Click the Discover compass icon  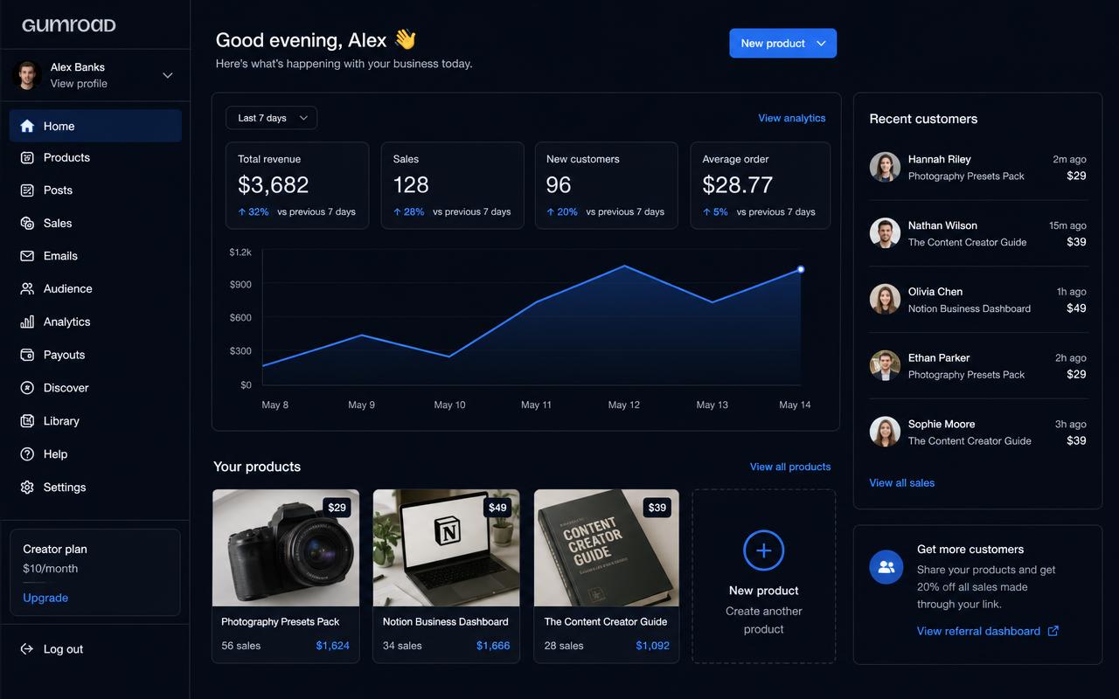(27, 388)
